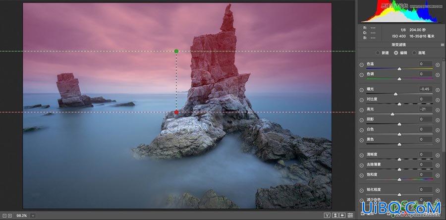Viewport: 446px width, 220px height.
Task: Increase 曝光 with its plus icon
Action: 438,90
